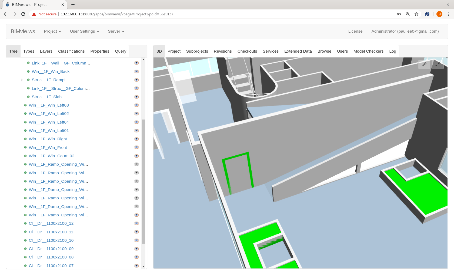Toggle visibility of Struc__1F_Slab
The image size is (454, 276).
[x=136, y=97]
